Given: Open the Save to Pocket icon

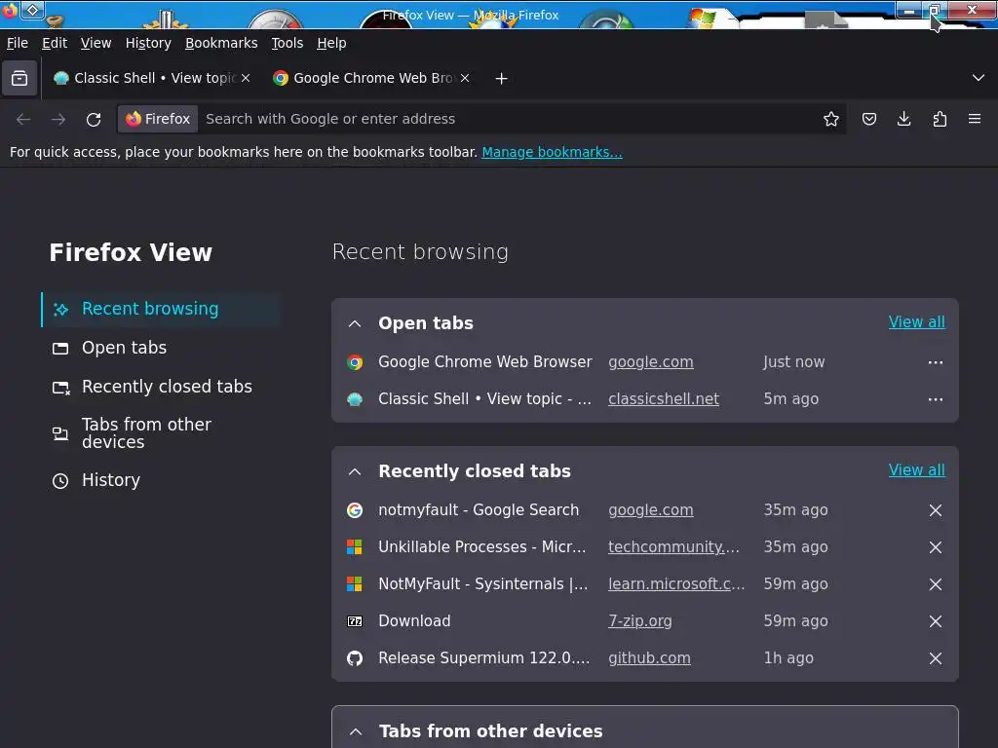Looking at the screenshot, I should [x=868, y=119].
